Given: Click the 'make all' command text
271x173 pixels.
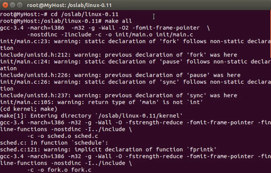Looking at the screenshot, I should (x=118, y=21).
